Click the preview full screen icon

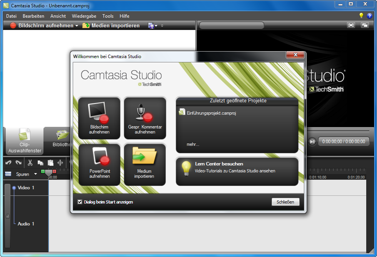(351, 25)
